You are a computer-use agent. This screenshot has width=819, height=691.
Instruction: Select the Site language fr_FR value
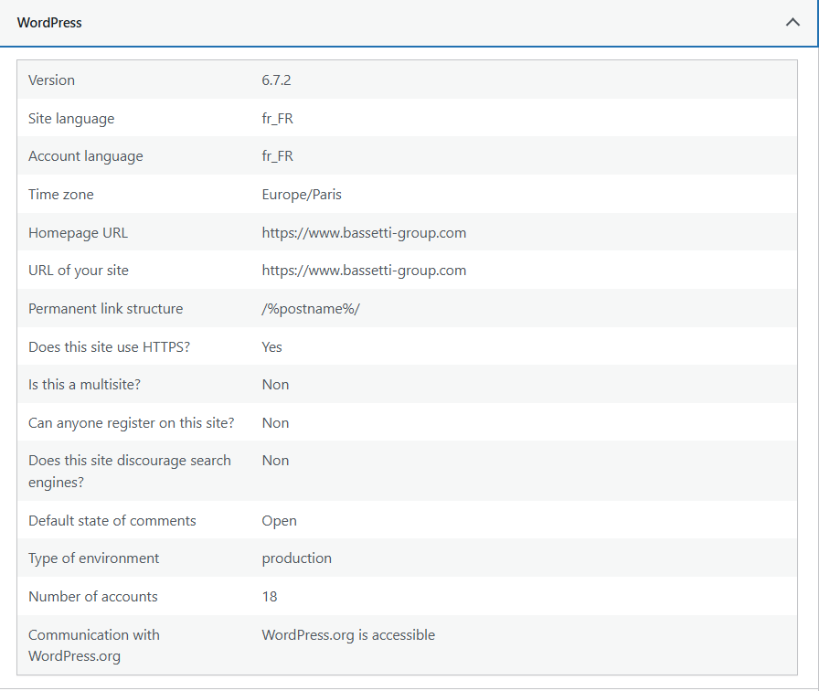277,119
